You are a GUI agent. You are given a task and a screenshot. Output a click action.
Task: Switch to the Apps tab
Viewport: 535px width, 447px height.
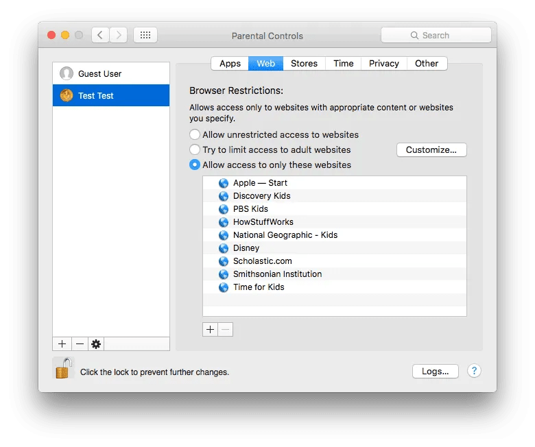coord(230,64)
